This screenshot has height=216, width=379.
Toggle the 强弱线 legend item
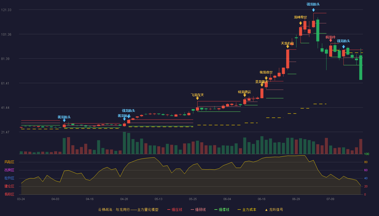[198, 210]
